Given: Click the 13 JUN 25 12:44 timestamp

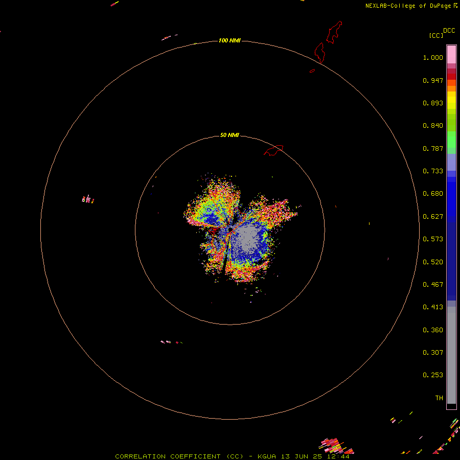Looking at the screenshot, I should click(x=315, y=456).
